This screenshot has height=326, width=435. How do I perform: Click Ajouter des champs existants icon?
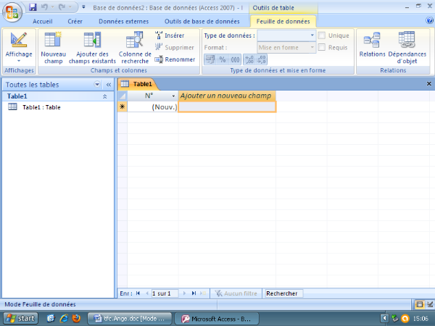coord(93,41)
